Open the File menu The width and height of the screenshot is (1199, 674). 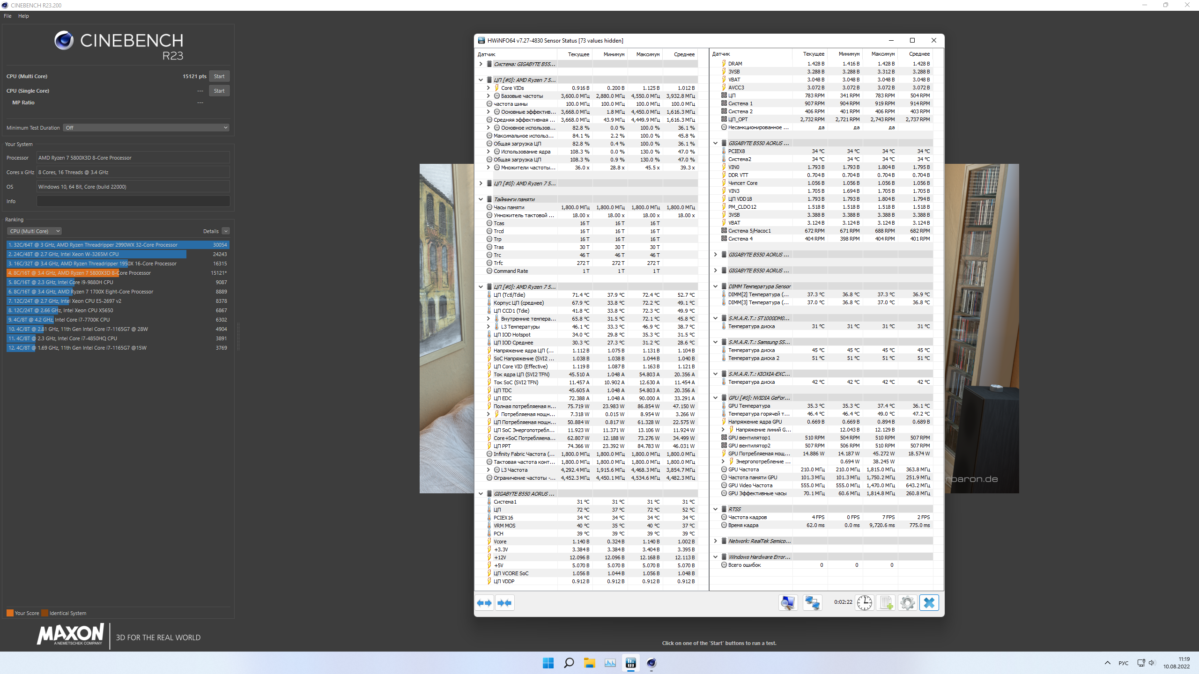(7, 16)
